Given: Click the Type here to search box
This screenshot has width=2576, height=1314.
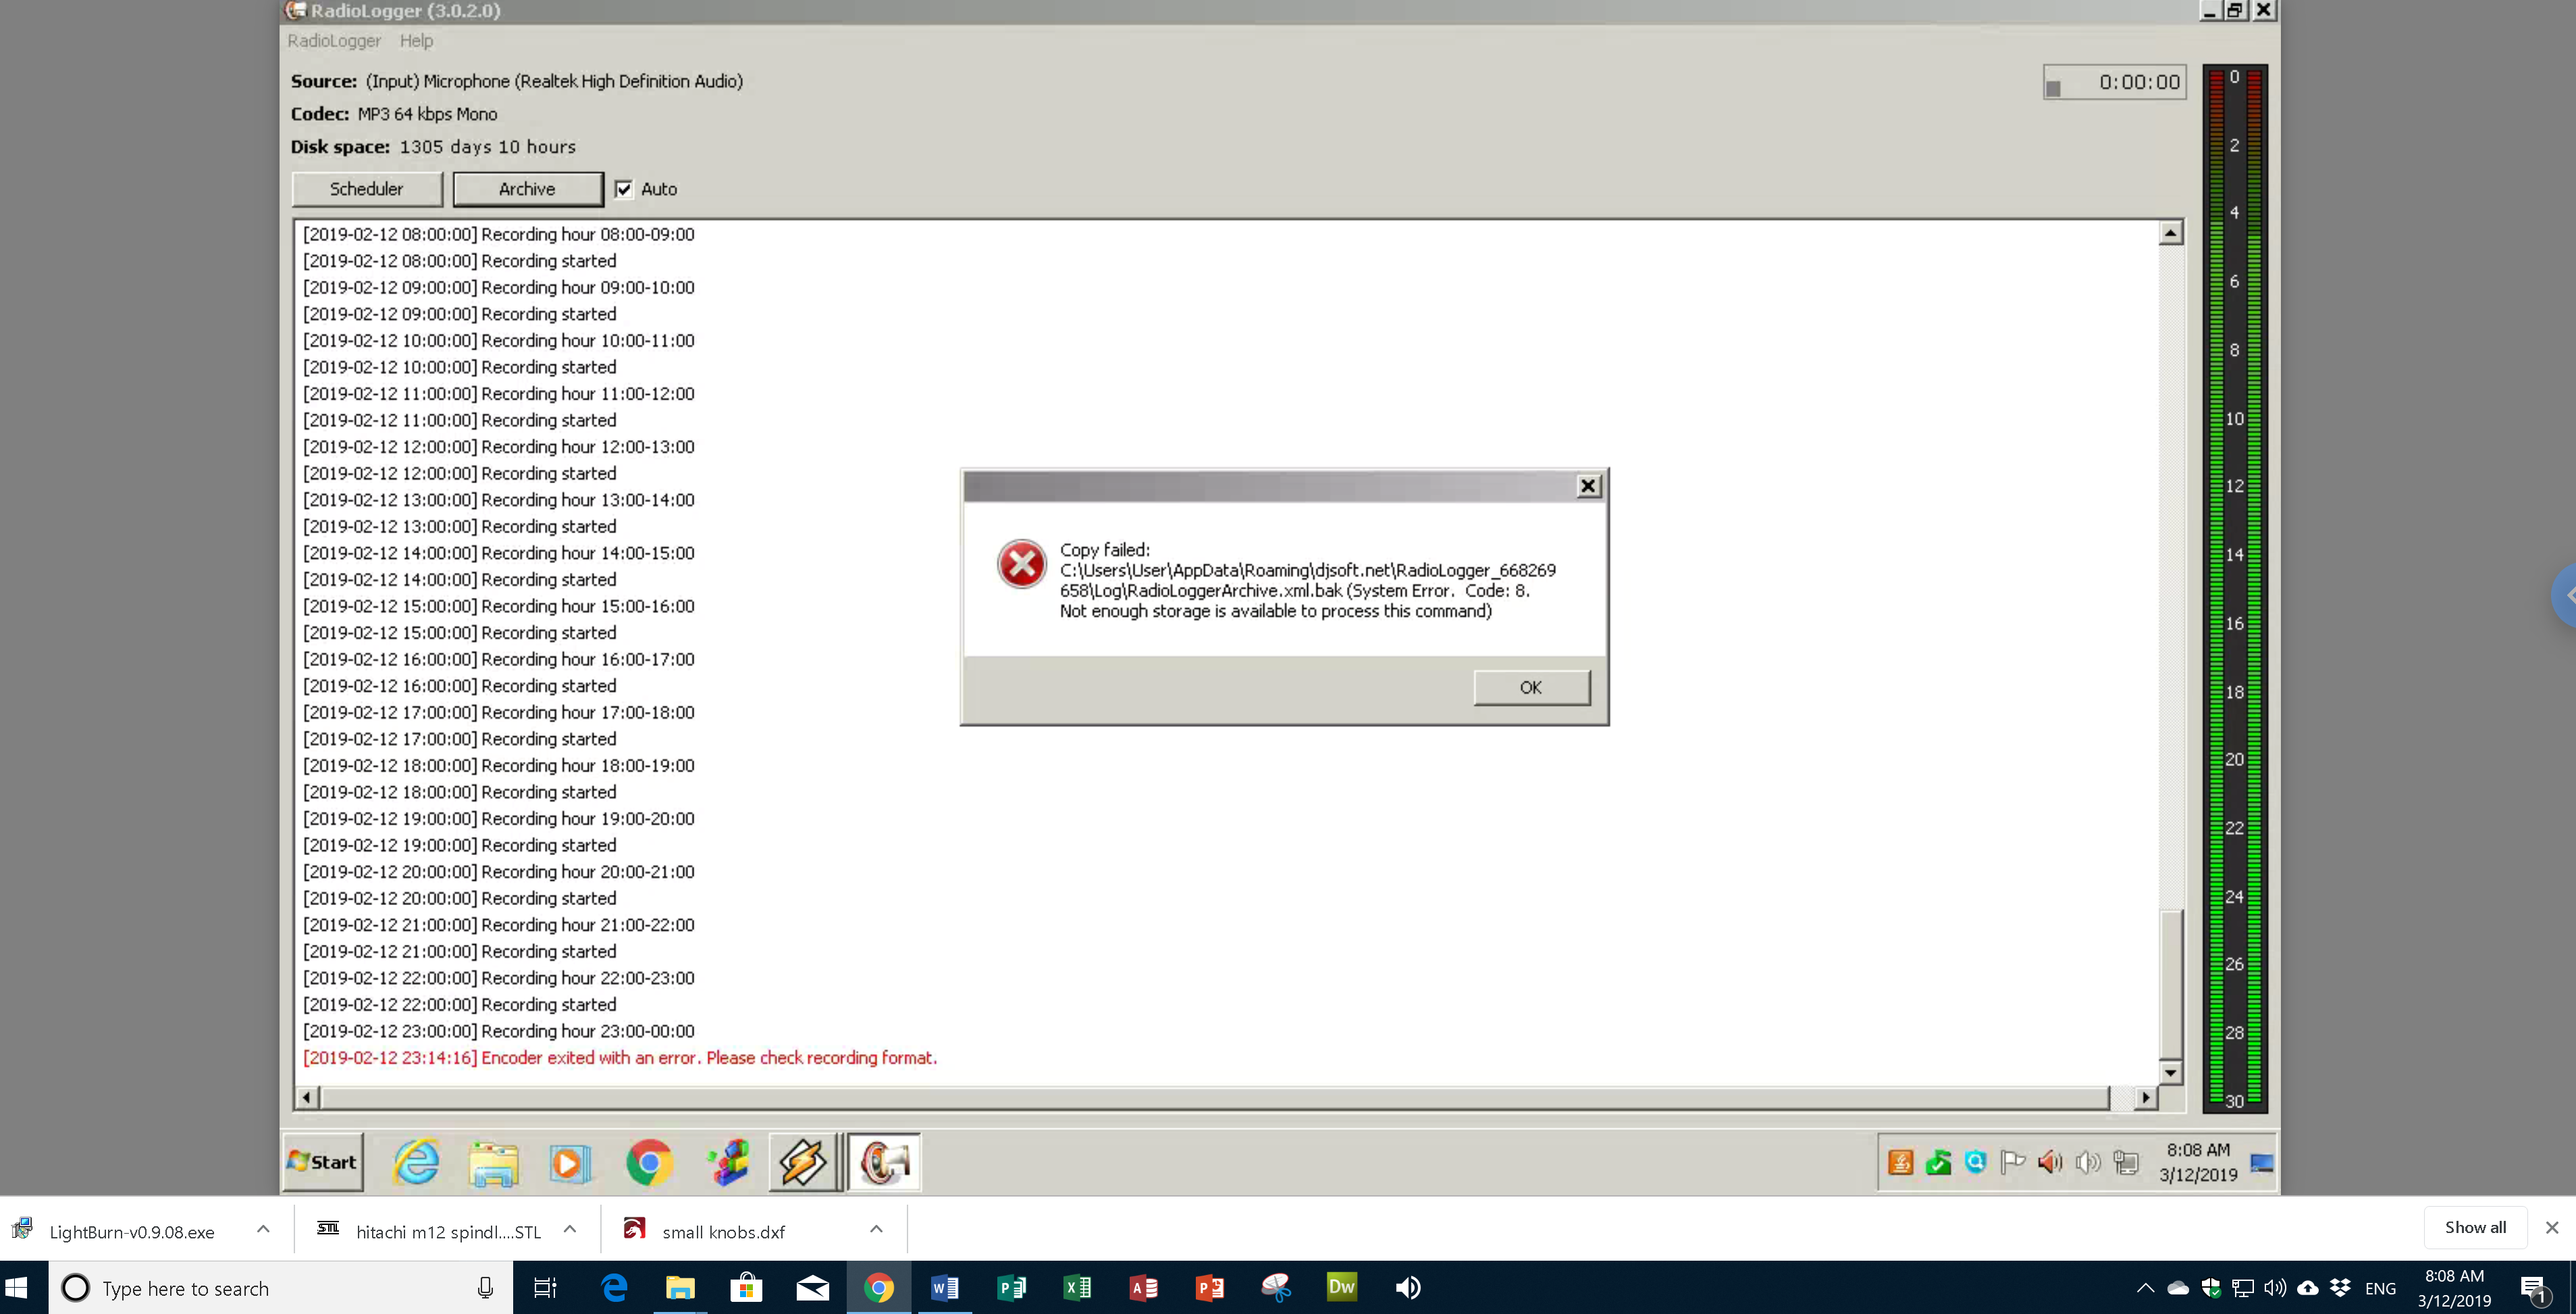Looking at the screenshot, I should [x=280, y=1288].
